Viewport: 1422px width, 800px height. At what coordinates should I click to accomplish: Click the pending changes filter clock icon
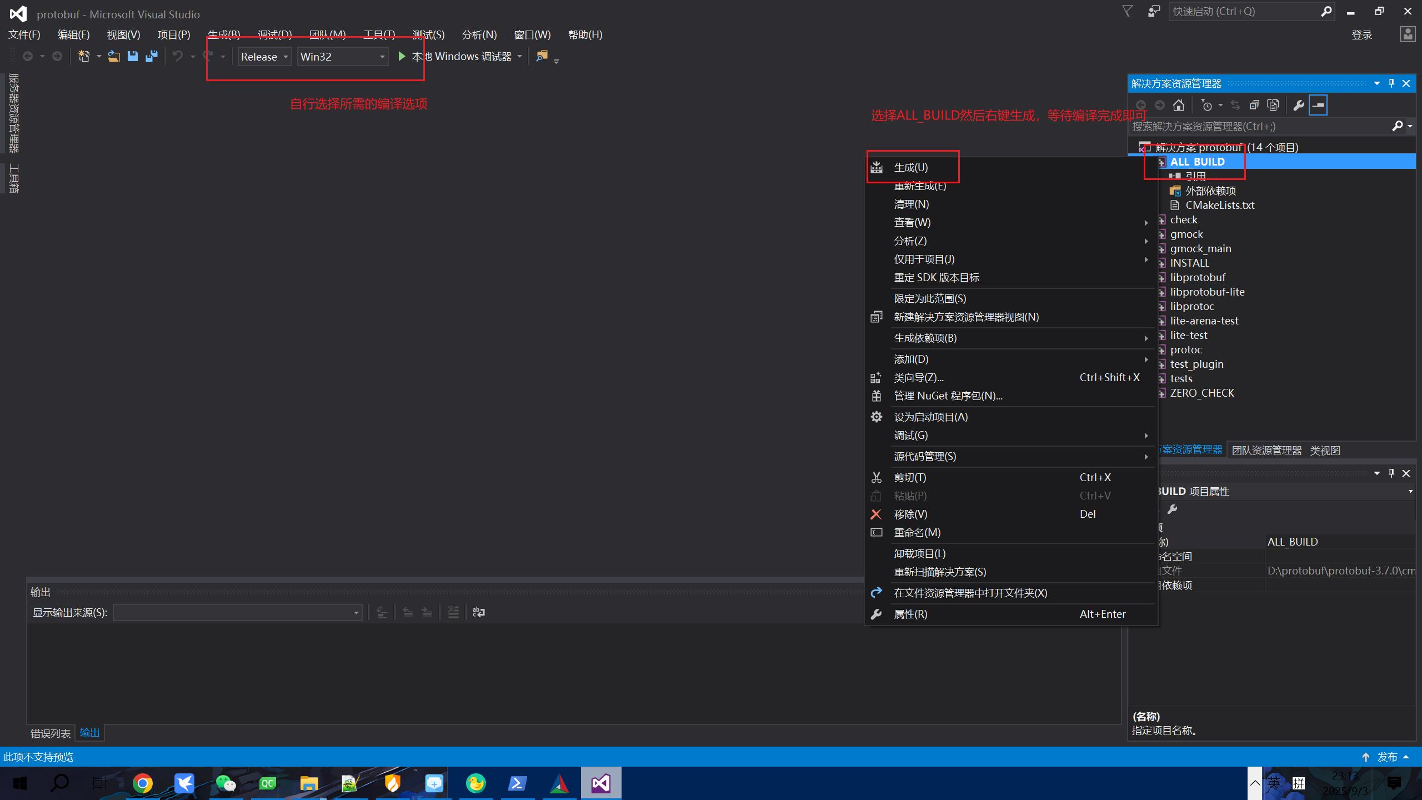click(x=1206, y=105)
